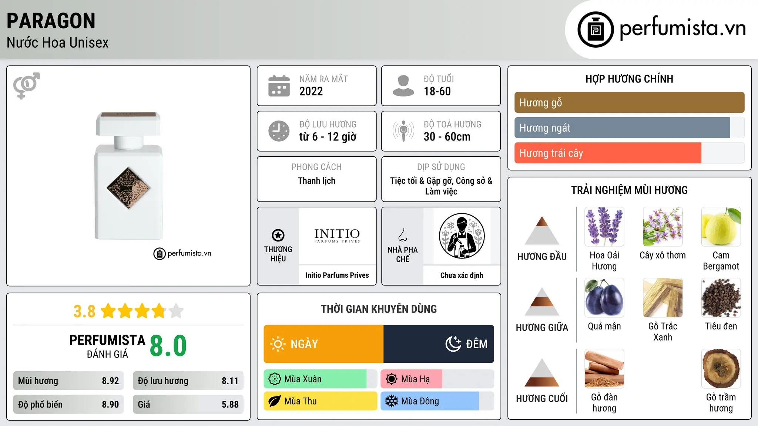Click the first gold rating star
Viewport: 758px width, 426px height.
(108, 311)
